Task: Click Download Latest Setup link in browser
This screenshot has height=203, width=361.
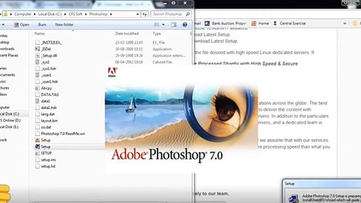Action: [x=216, y=41]
